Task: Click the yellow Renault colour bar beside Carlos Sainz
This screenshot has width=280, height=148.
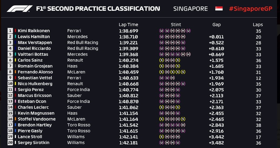Action: pyautogui.click(x=16, y=60)
